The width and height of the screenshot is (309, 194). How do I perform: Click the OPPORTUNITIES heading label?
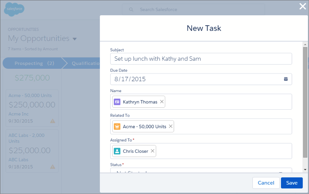coord(23,29)
